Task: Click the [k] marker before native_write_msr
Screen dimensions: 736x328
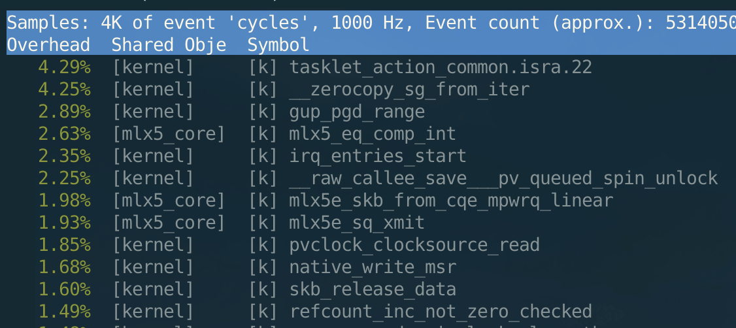Action: point(263,267)
